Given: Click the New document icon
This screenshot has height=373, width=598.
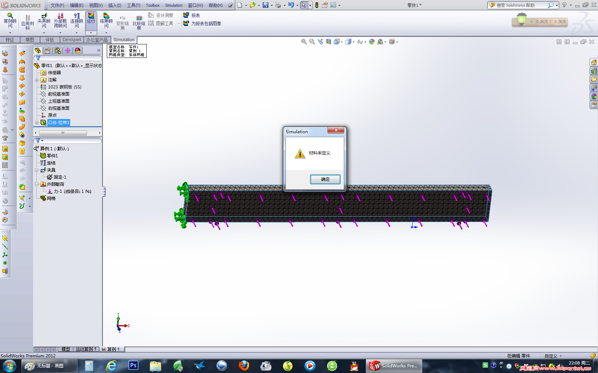Looking at the screenshot, I should tap(240, 5).
